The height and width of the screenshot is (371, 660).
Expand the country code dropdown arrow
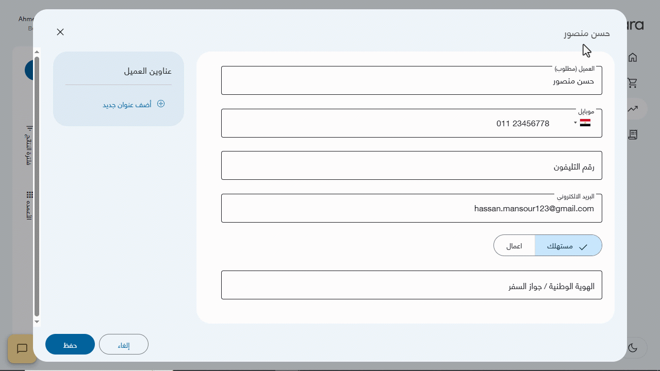click(575, 123)
